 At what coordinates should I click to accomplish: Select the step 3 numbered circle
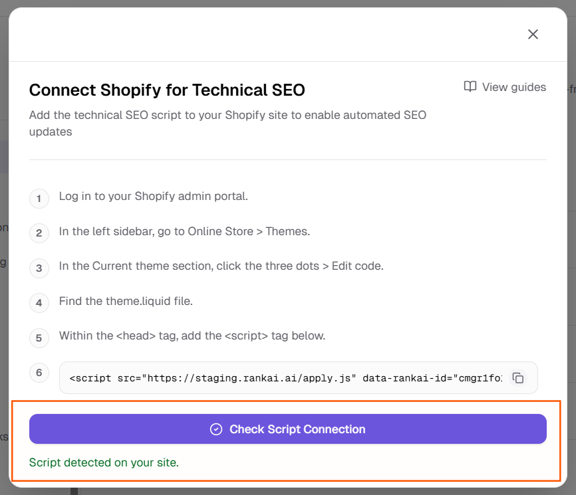[39, 266]
